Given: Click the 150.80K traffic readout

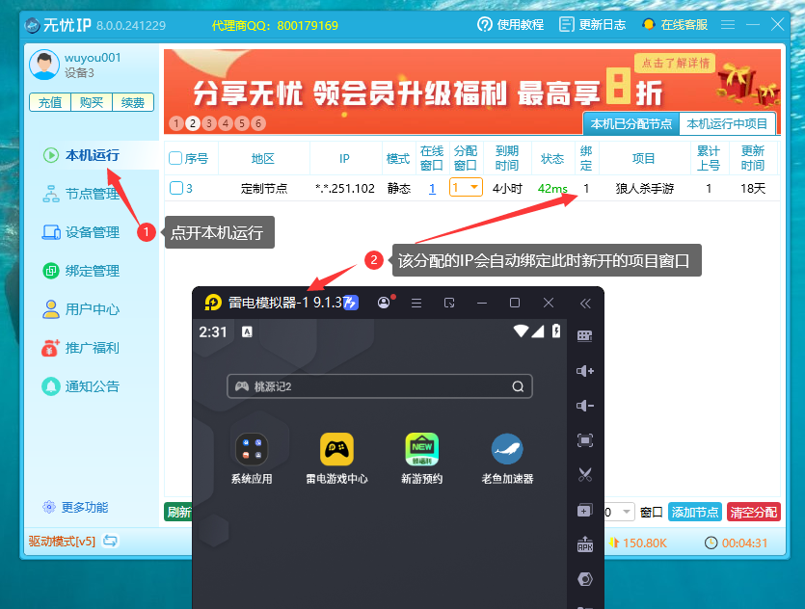Looking at the screenshot, I should (x=645, y=543).
